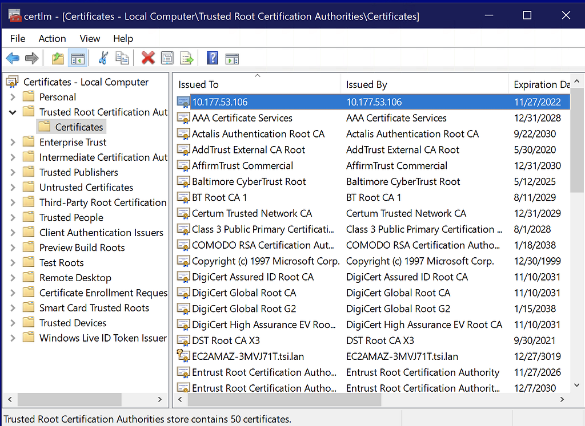Screen dimensions: 585x426
Task: Click the Export List toolbar icon
Action: (187, 58)
